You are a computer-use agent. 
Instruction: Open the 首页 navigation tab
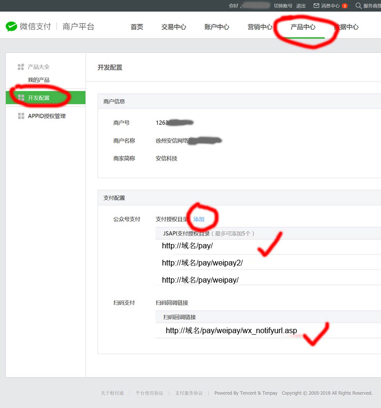137,27
